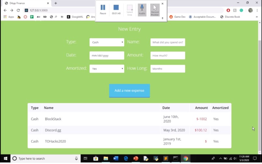Close the DApp Finance tab
The height and width of the screenshot is (164, 262).
pyautogui.click(x=48, y=3)
